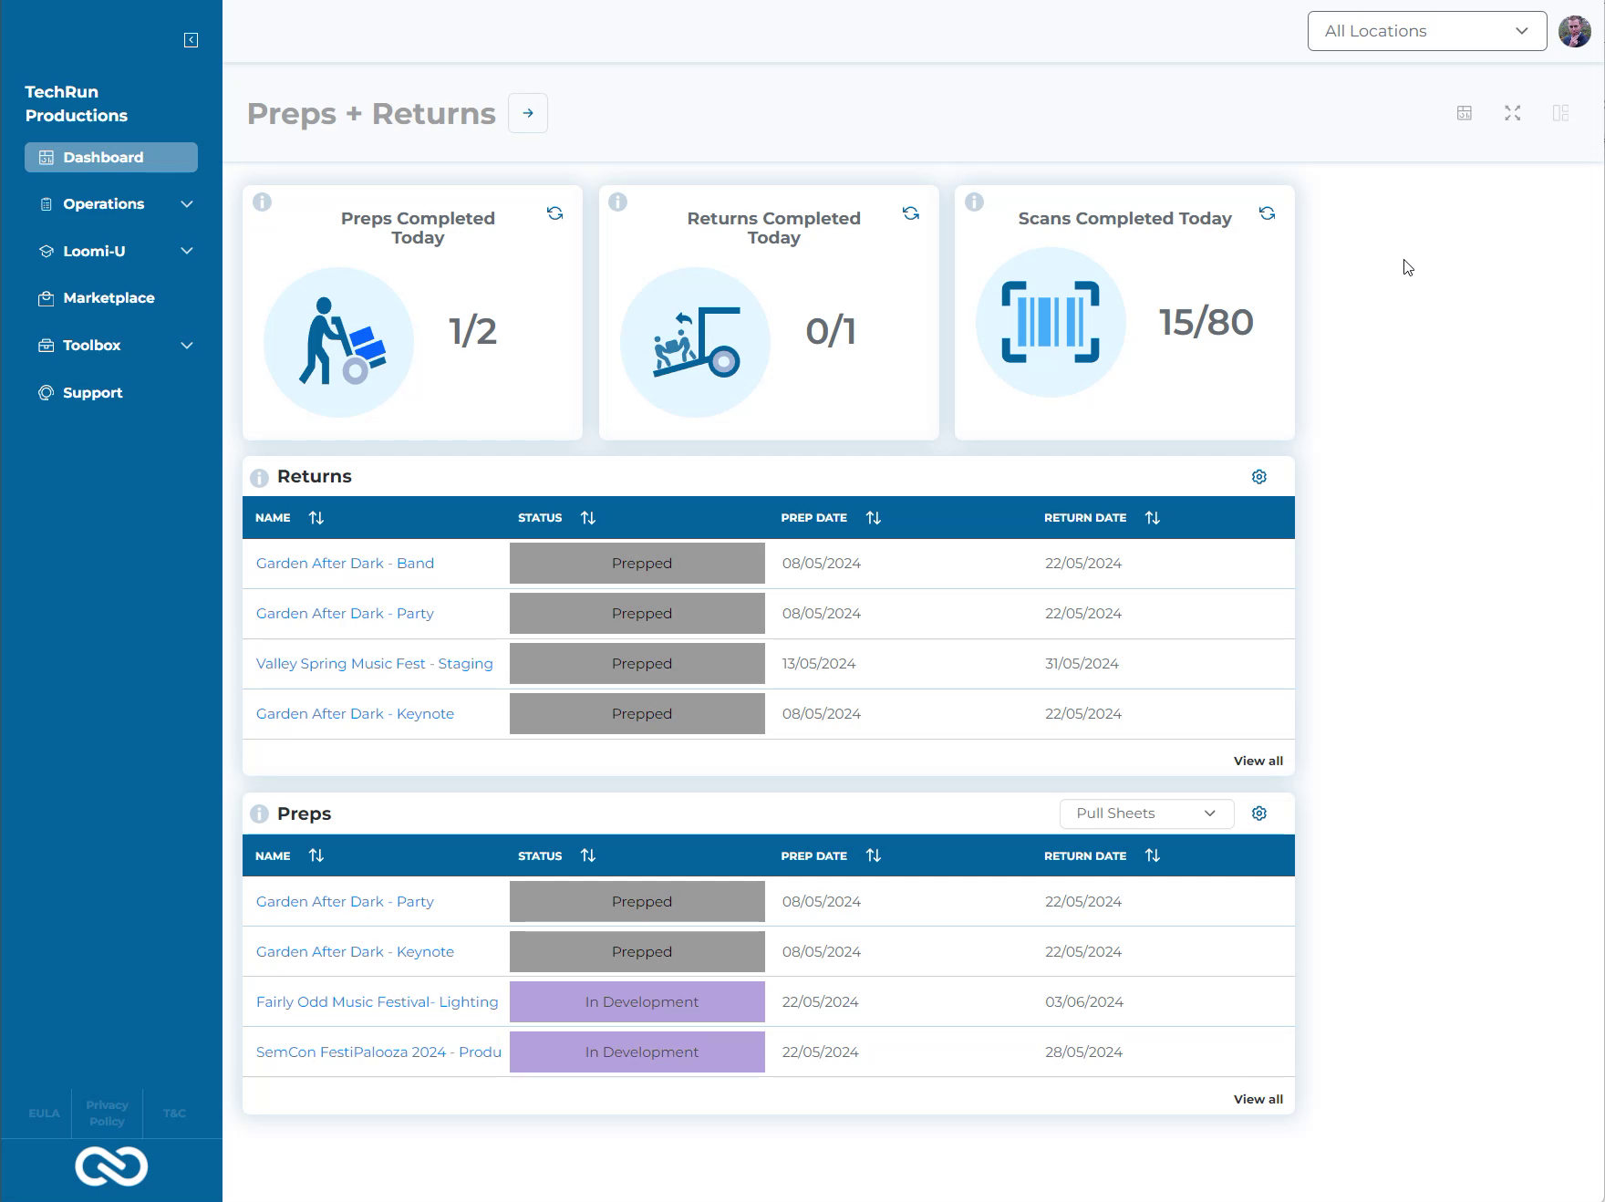The height and width of the screenshot is (1202, 1605).
Task: Refresh the Scans Completed Today card
Action: coord(1267,213)
